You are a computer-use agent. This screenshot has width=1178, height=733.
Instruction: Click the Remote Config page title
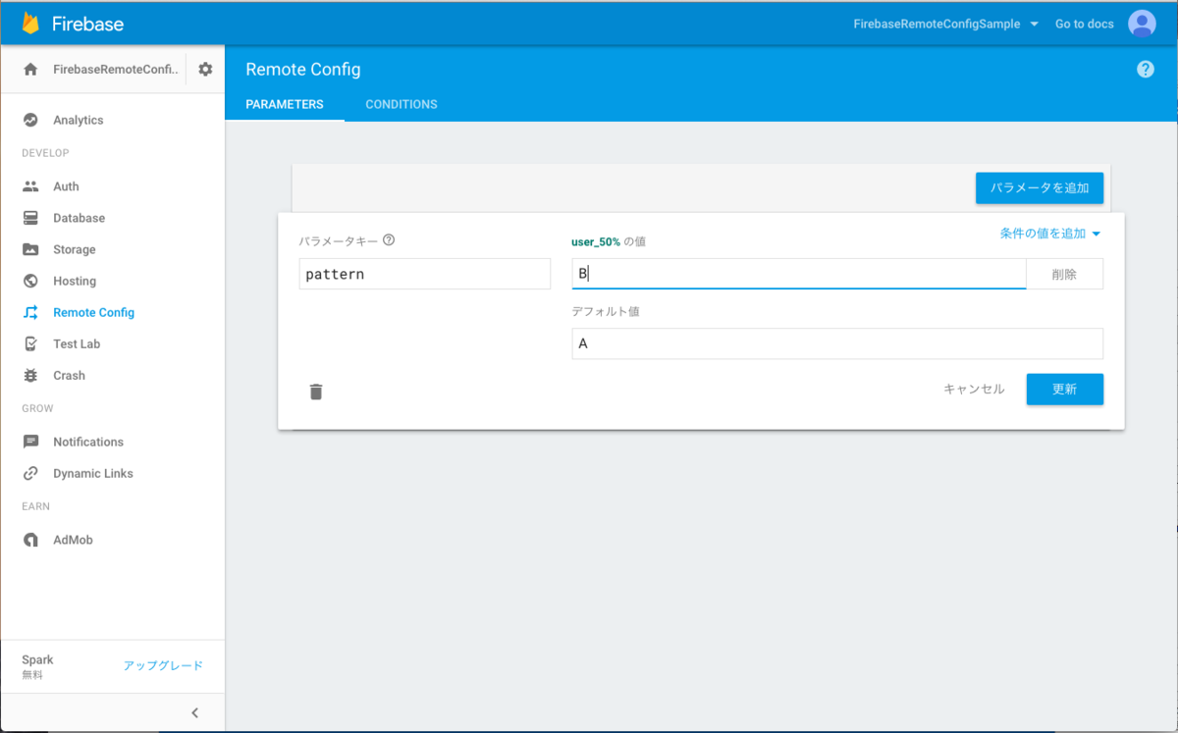303,69
